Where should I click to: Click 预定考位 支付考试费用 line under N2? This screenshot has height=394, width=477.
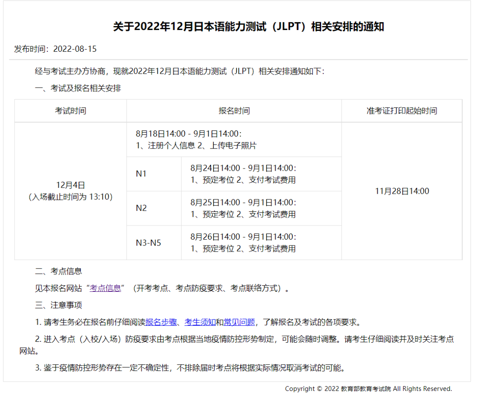pyautogui.click(x=243, y=214)
